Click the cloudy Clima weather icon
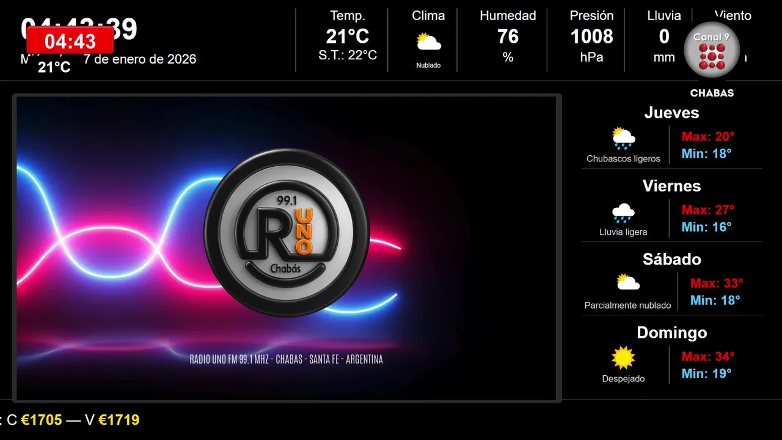Viewport: 782px width, 440px height. pyautogui.click(x=428, y=42)
